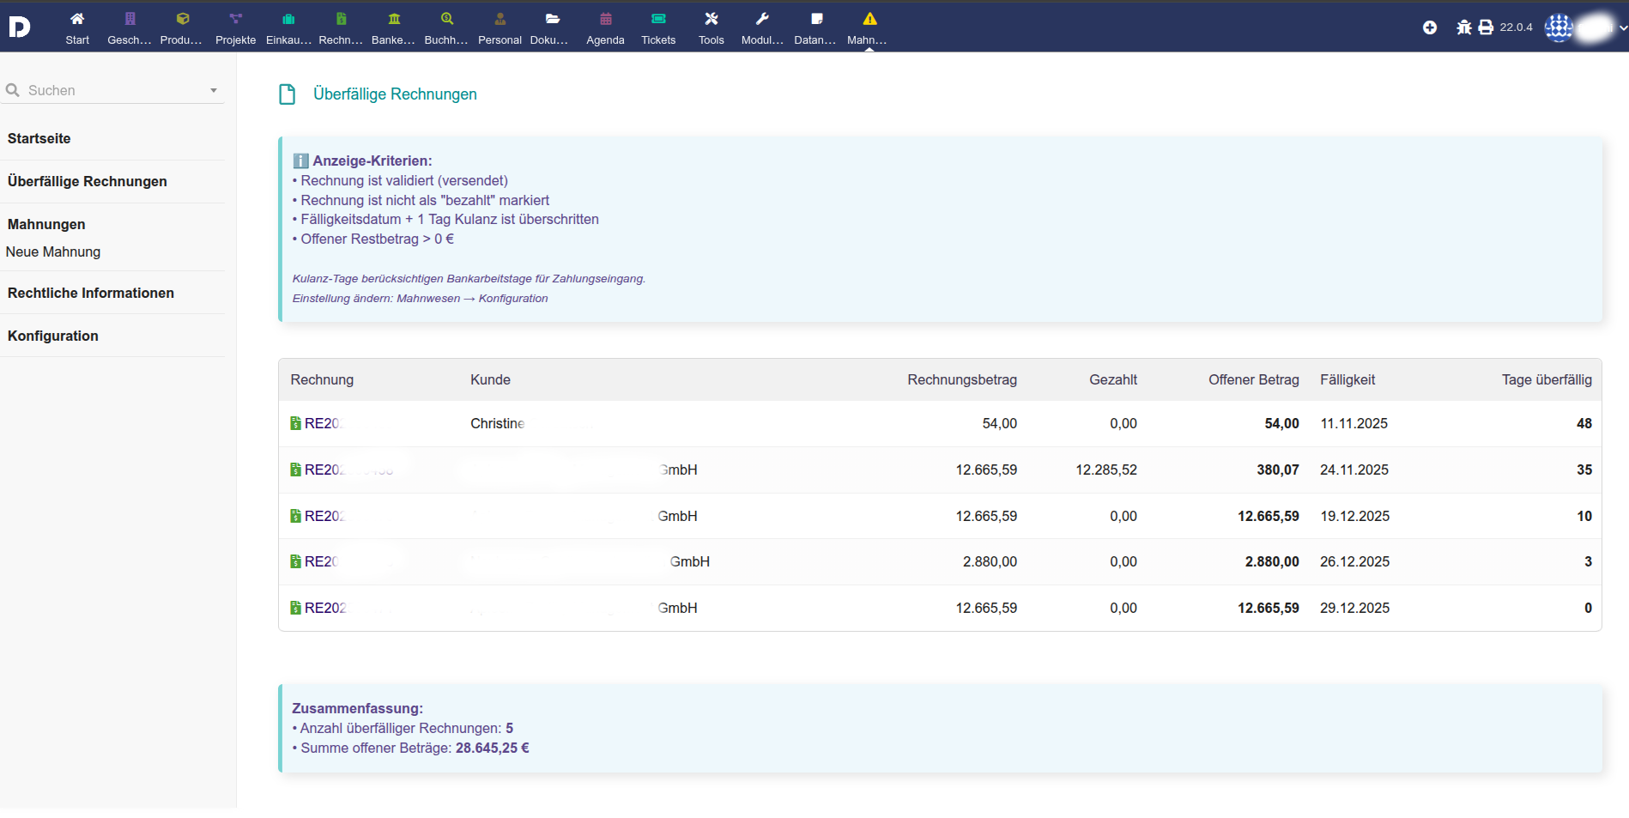Expand the search field dropdown arrow
This screenshot has width=1629, height=818.
[214, 91]
